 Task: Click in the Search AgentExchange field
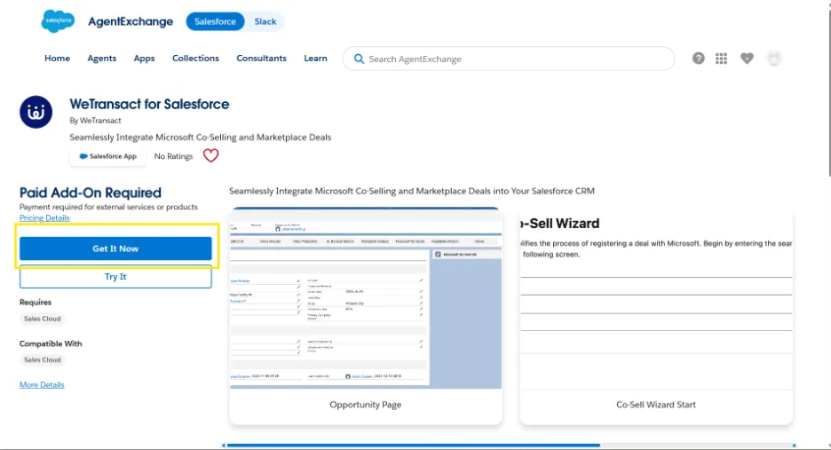tap(509, 59)
